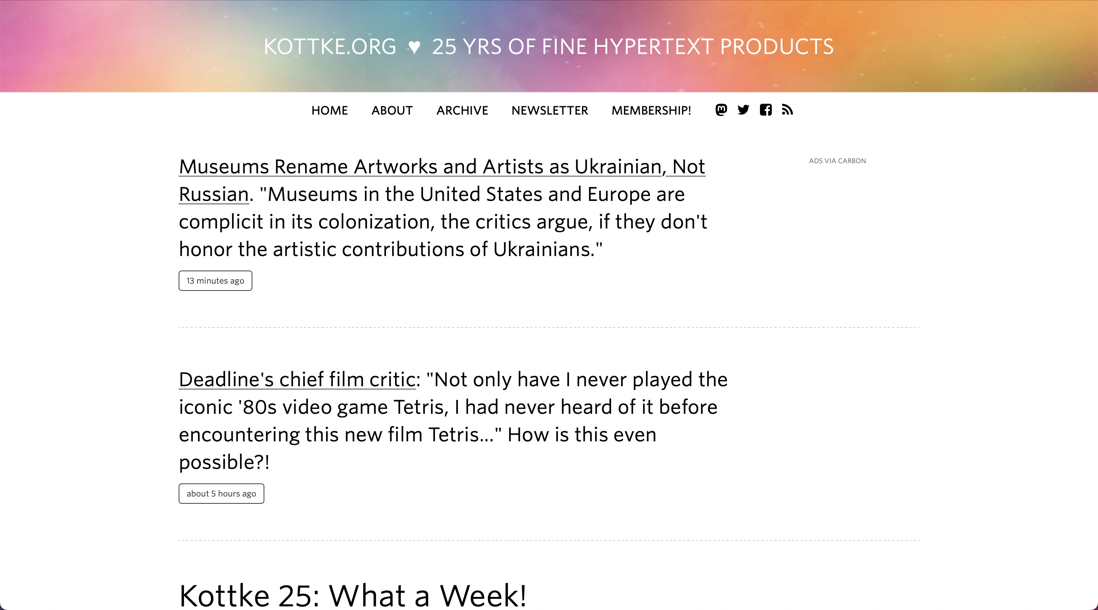Open the MEMBERSHIP! nav link
1098x610 pixels.
click(651, 110)
